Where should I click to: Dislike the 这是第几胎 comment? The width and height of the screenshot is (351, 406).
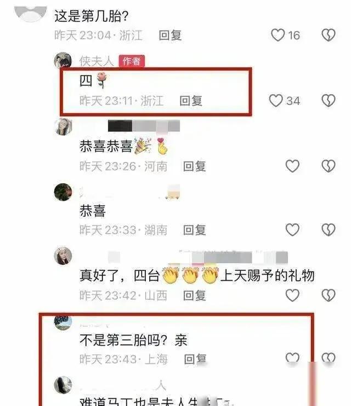point(329,35)
